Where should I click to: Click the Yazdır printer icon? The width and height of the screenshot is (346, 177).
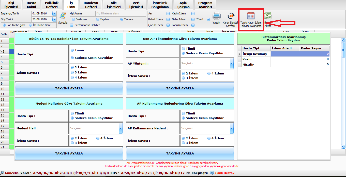[x=216, y=16]
